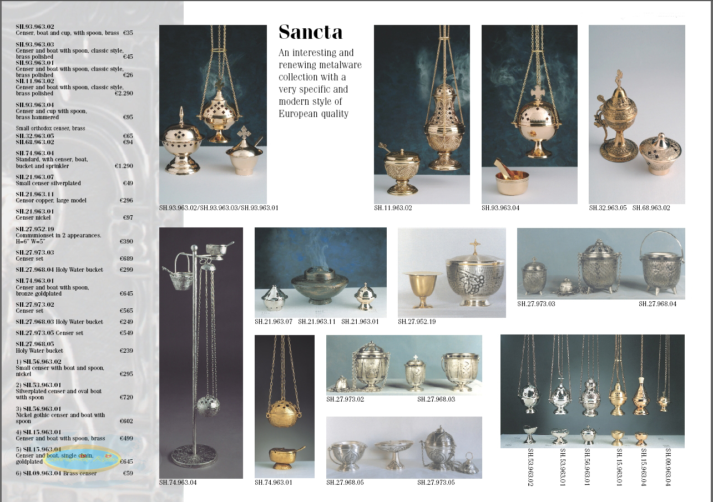Open the SH.27.973.02 censer set photo
The height and width of the screenshot is (502, 713).
click(x=404, y=365)
